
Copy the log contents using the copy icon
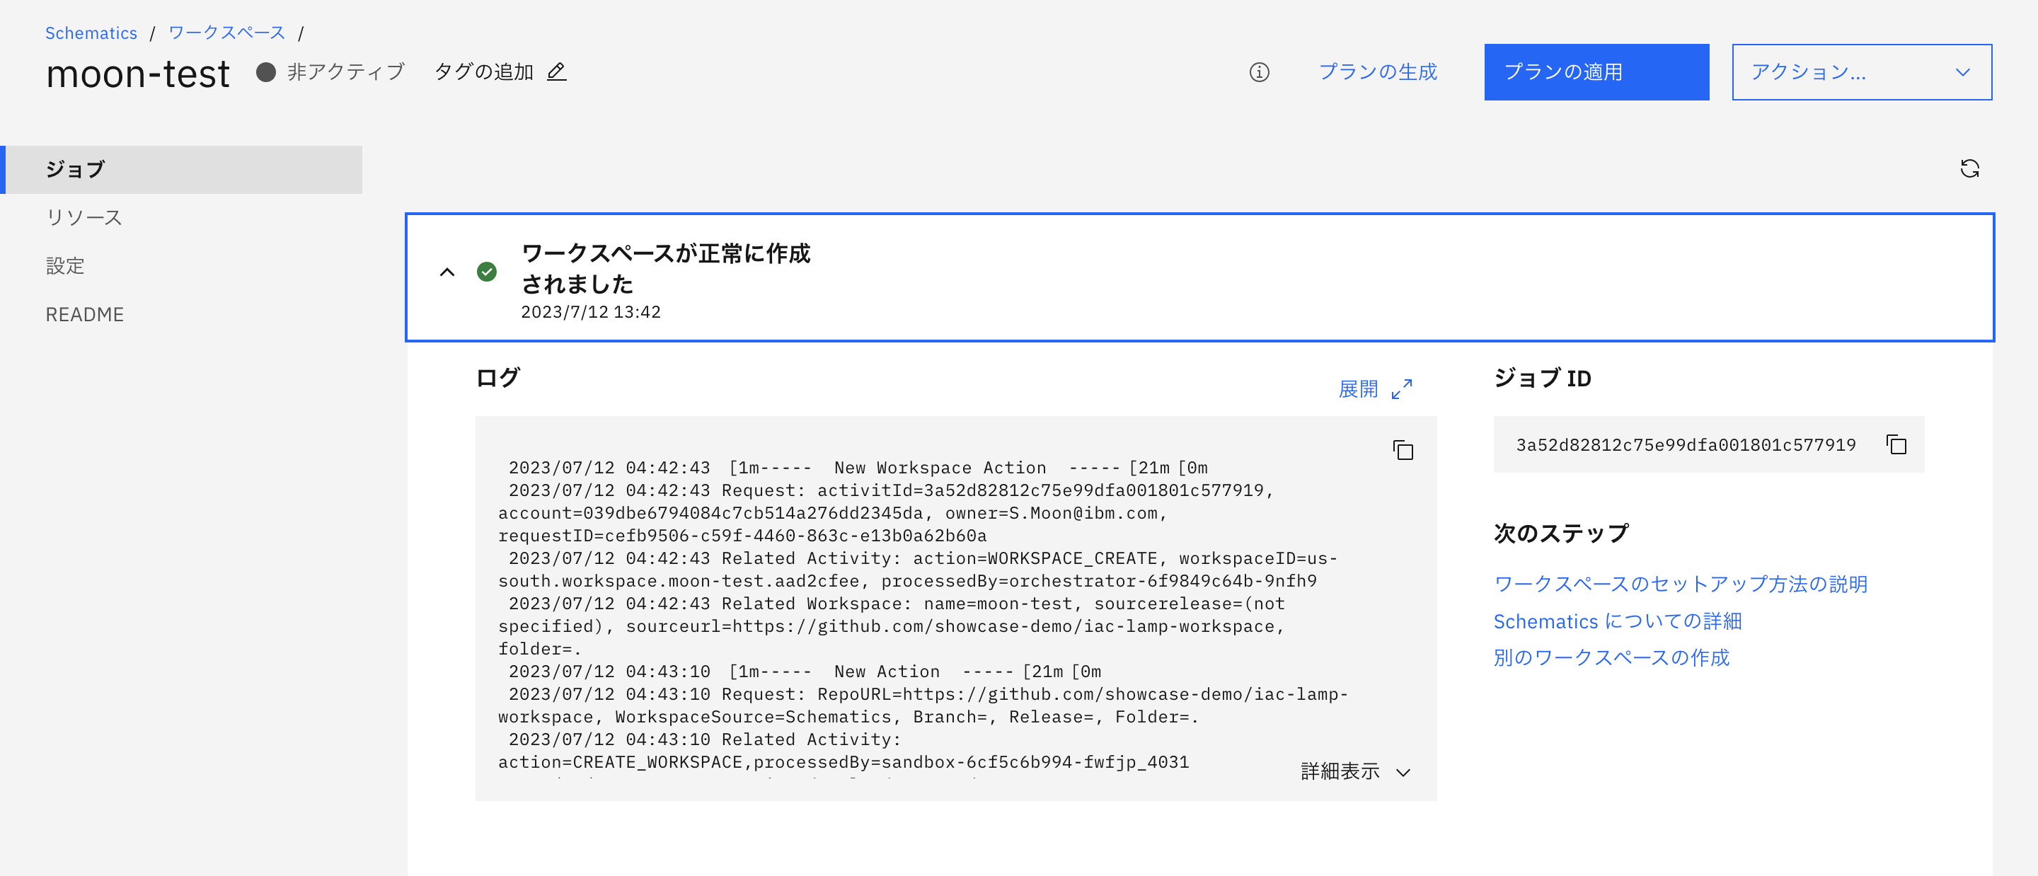(1403, 450)
